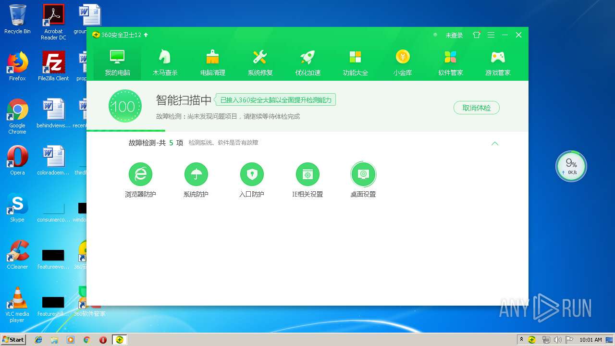
Task: Open Opera from the taskbar
Action: pos(103,340)
